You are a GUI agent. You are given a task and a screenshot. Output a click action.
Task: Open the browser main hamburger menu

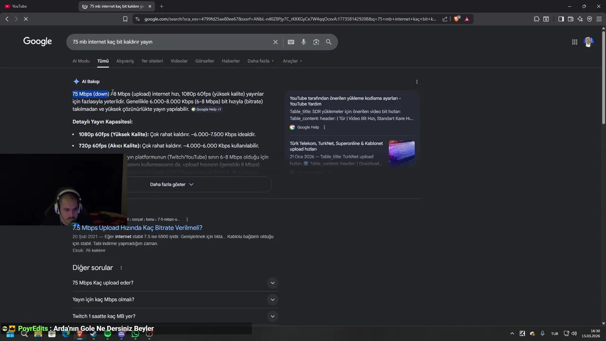click(599, 19)
